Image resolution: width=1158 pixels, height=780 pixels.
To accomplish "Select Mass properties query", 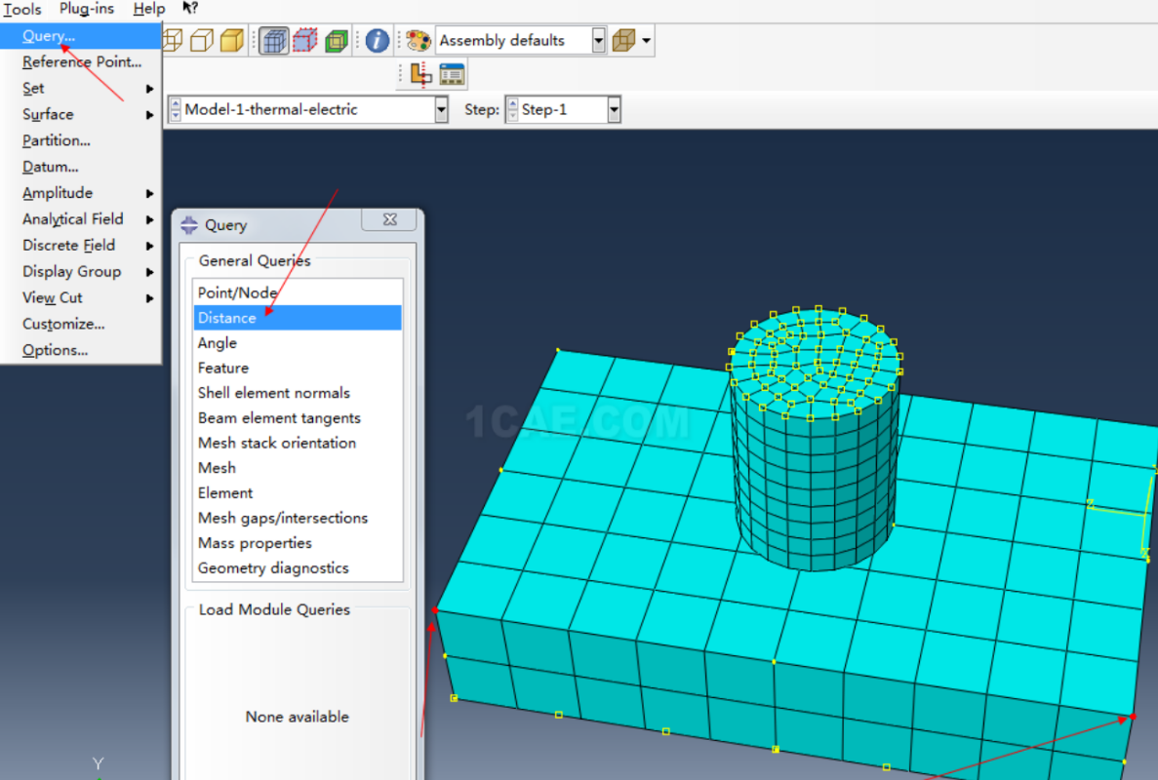I will point(298,544).
